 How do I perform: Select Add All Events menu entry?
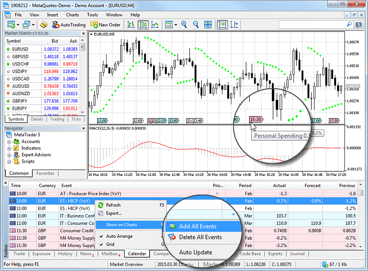(x=197, y=226)
